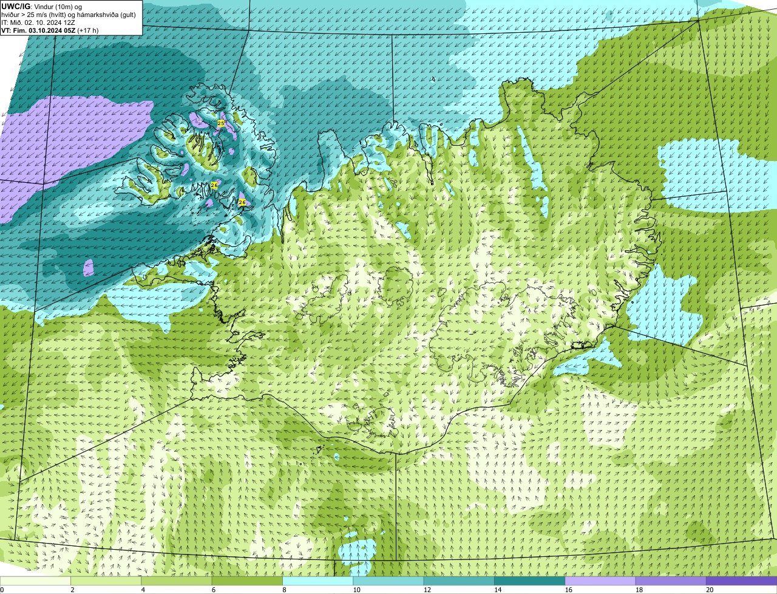The image size is (777, 594).
Task: Click the legend scale value 2
Action: click(72, 590)
